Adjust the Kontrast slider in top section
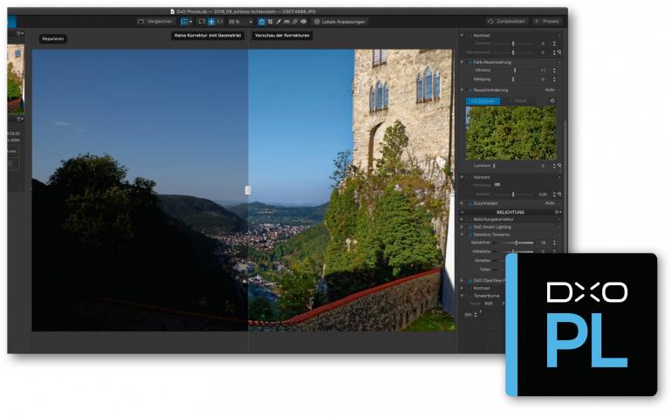 coord(513,44)
